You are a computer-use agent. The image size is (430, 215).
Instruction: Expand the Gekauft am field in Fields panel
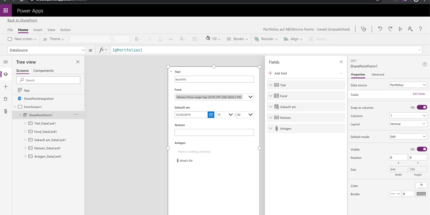tap(270, 107)
